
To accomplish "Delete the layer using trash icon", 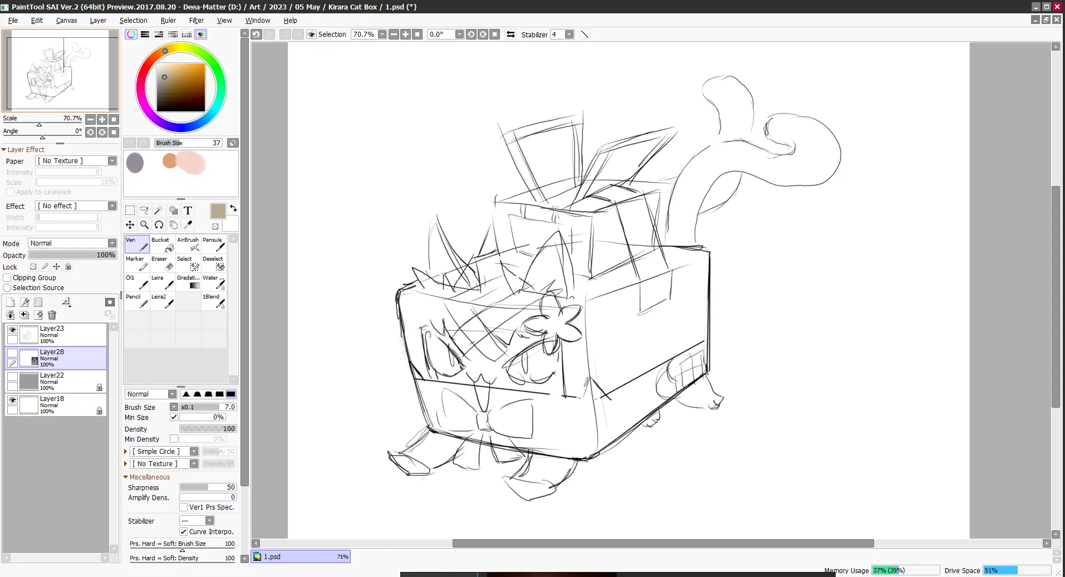I will click(52, 315).
